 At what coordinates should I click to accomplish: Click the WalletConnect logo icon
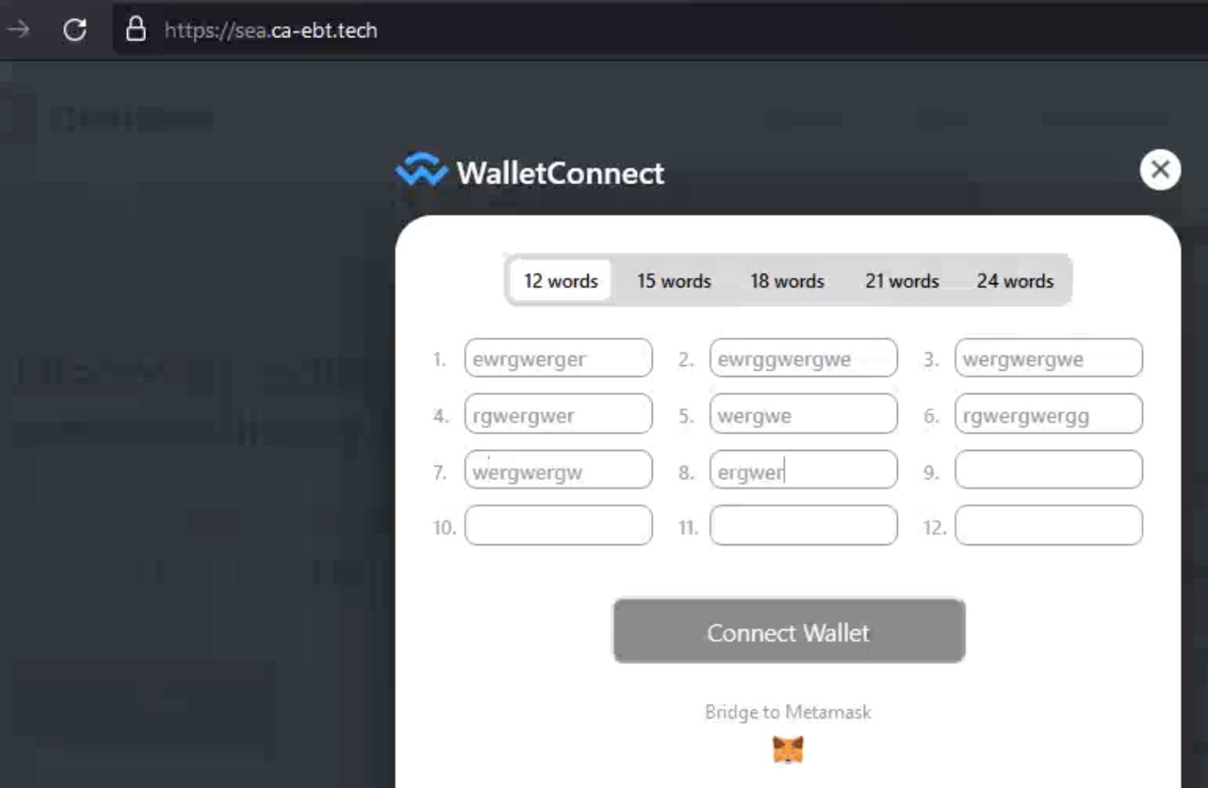pyautogui.click(x=422, y=170)
